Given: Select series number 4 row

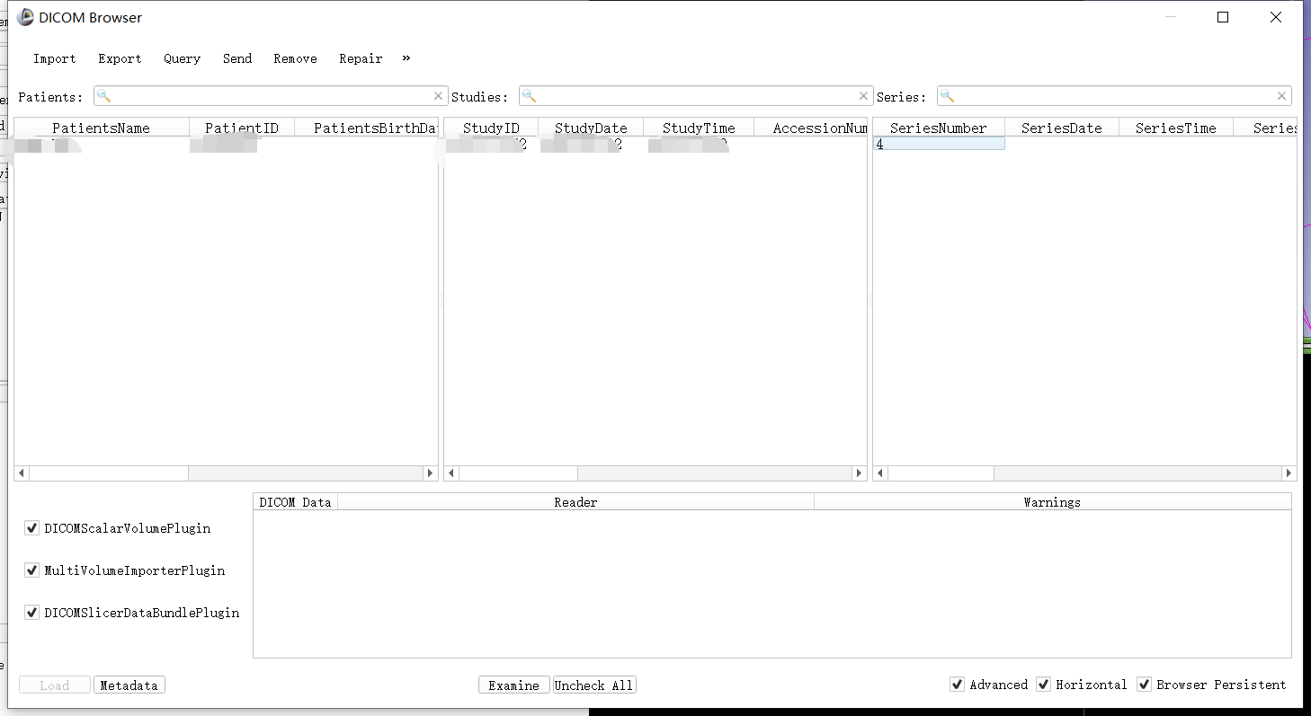Looking at the screenshot, I should pyautogui.click(x=939, y=144).
